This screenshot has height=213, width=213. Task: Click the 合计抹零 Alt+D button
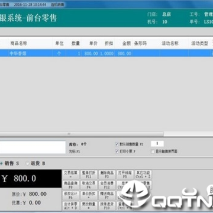71,206
